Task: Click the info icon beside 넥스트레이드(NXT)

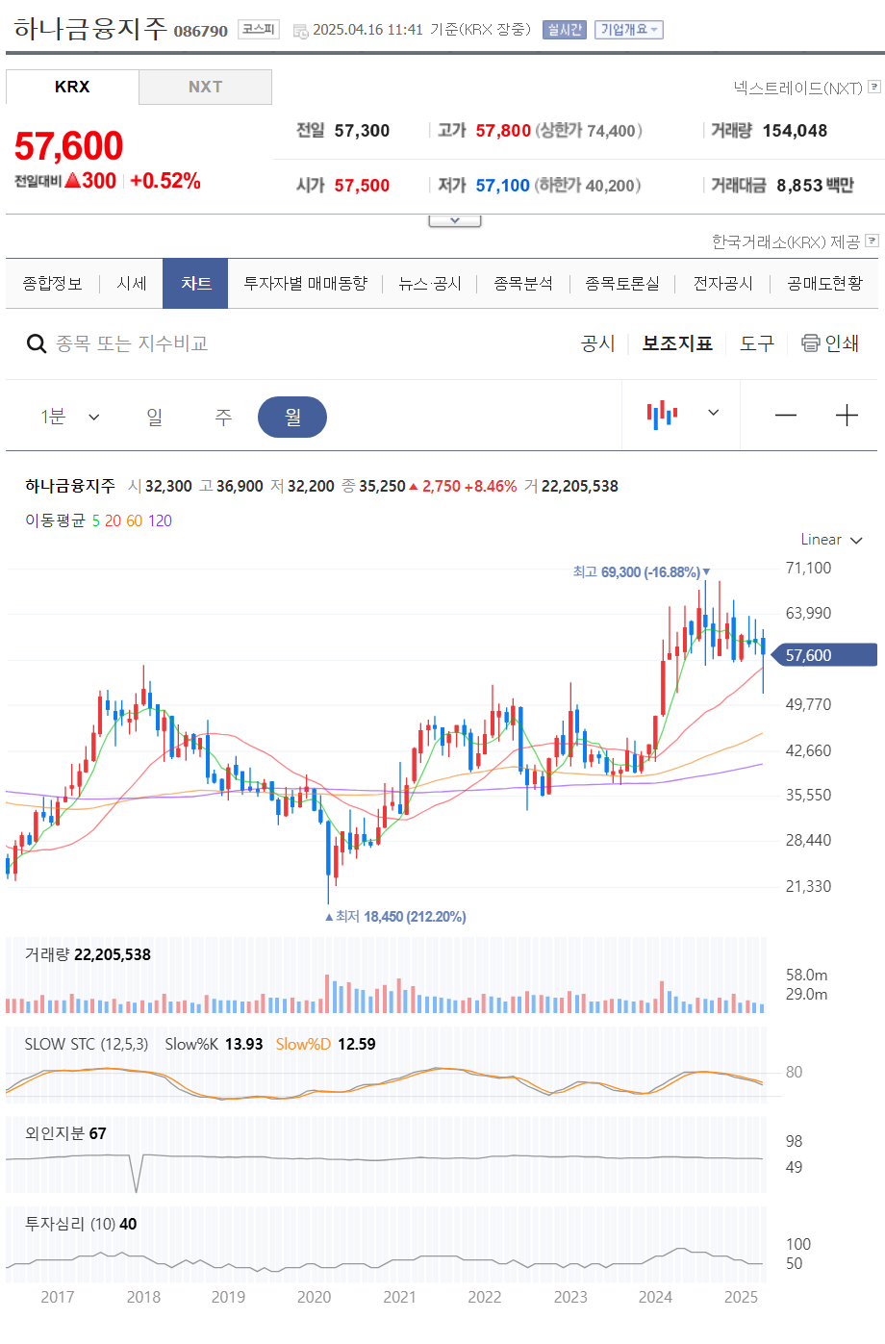Action: coord(874,87)
